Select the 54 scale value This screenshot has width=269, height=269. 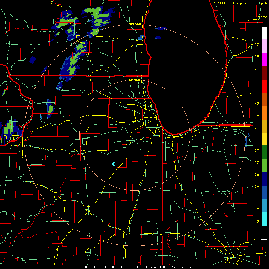tap(257, 68)
